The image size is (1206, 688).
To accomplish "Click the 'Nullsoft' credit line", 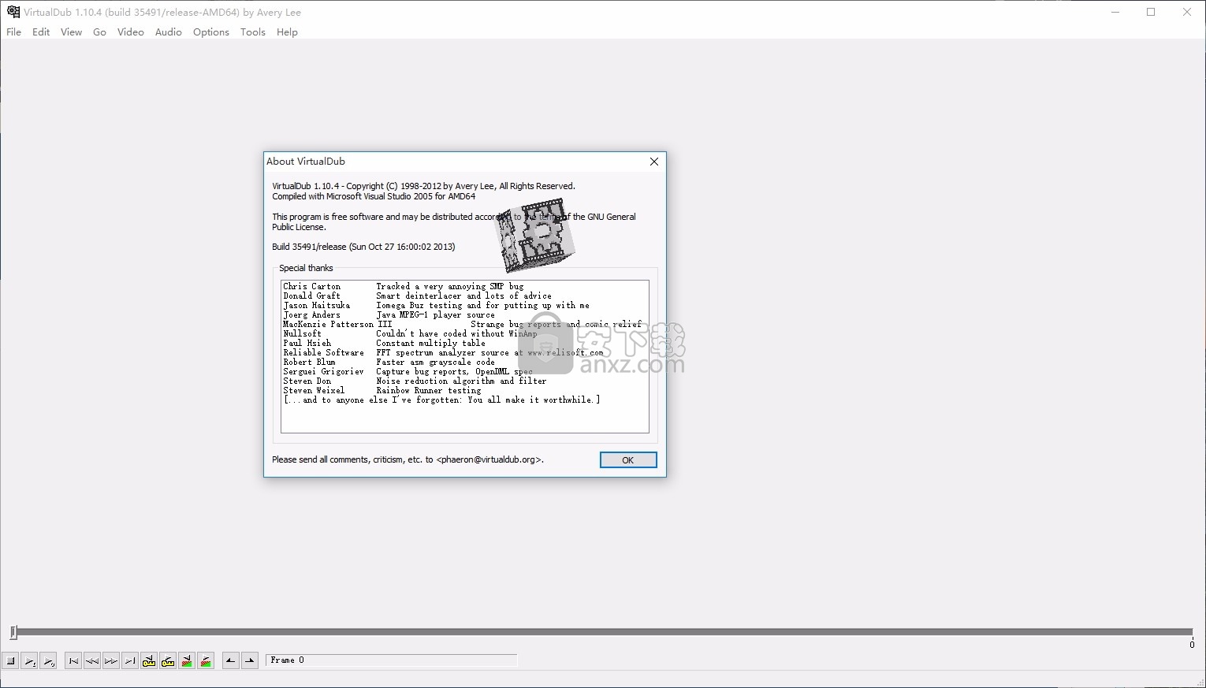I will [x=411, y=334].
